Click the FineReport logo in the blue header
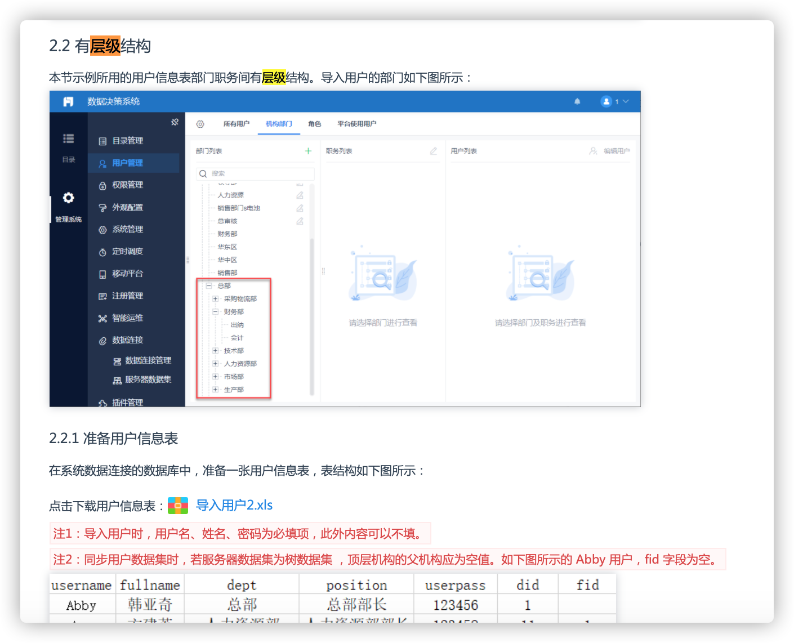The width and height of the screenshot is (794, 643). coord(68,101)
